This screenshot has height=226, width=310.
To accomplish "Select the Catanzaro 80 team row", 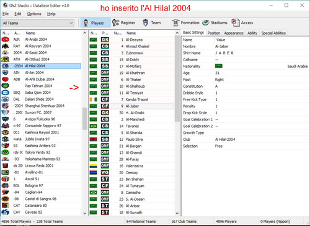I will [42, 206].
